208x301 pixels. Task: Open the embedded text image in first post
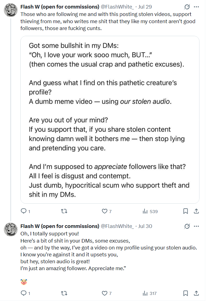110,120
